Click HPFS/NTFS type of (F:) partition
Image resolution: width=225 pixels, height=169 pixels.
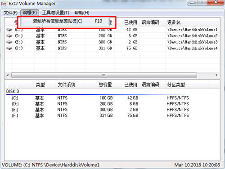pyautogui.click(x=178, y=116)
